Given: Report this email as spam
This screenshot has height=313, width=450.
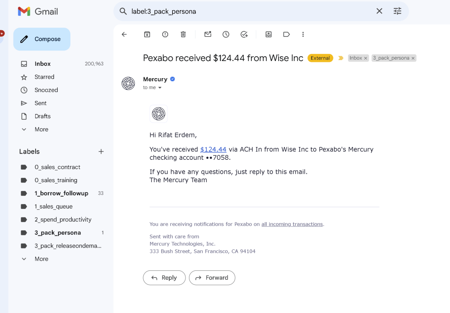Looking at the screenshot, I should (165, 34).
